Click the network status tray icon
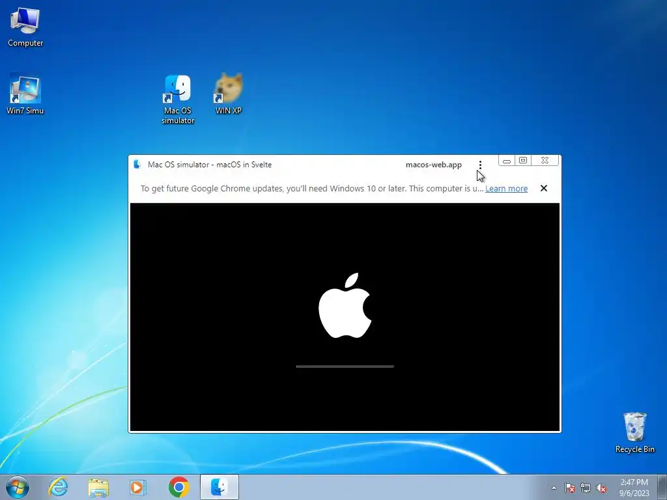The image size is (667, 500). point(586,488)
